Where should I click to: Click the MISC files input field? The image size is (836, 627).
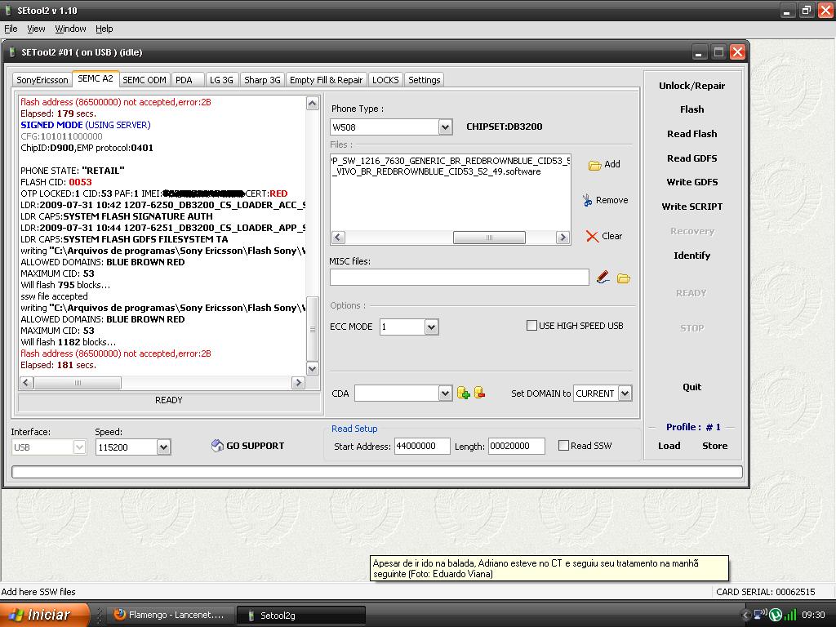460,278
